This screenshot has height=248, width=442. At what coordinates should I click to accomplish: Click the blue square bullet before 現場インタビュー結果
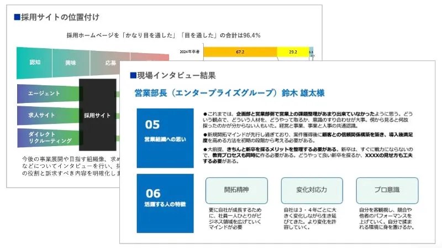tap(133, 75)
